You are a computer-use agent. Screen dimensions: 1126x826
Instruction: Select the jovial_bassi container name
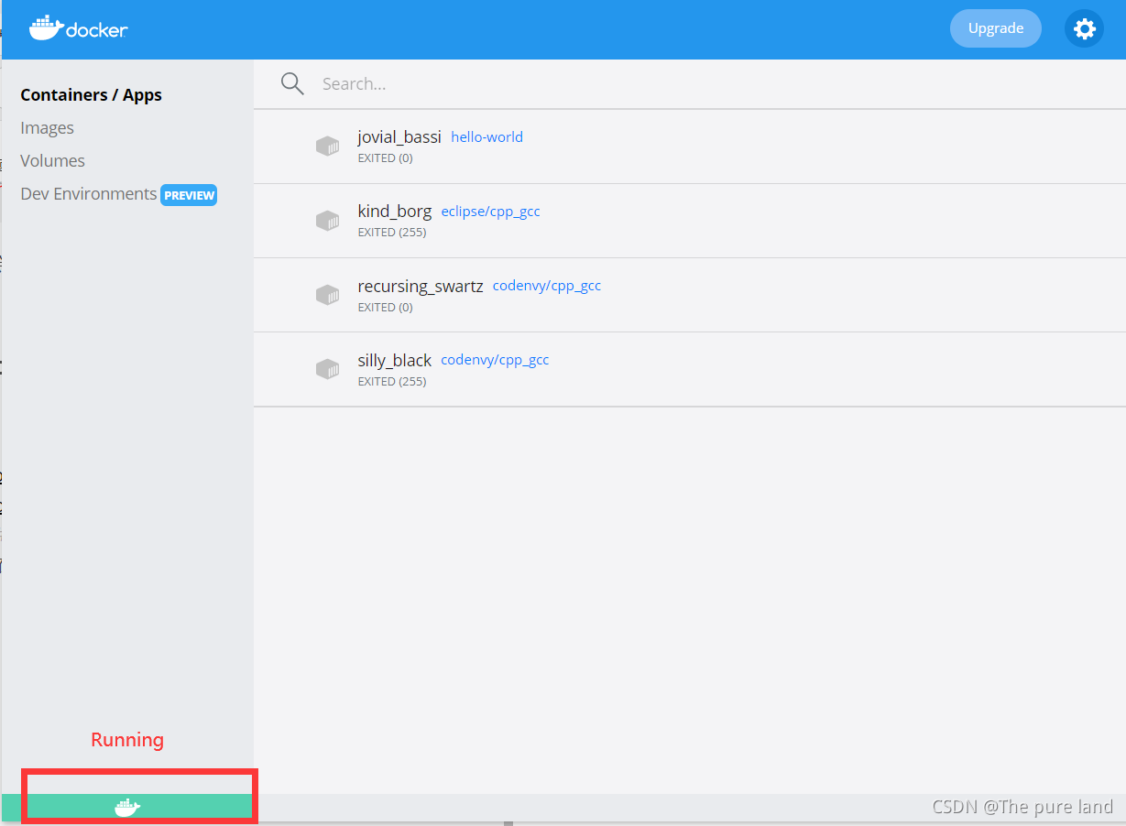coord(399,137)
